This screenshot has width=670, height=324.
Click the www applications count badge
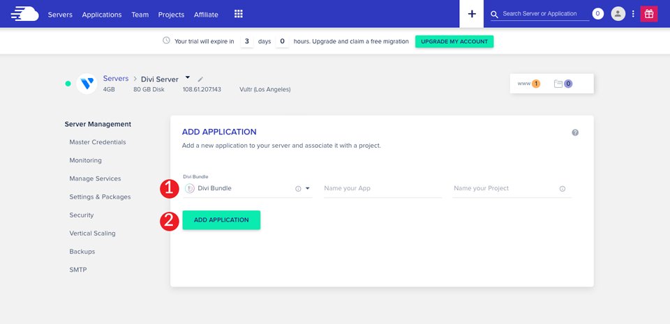[x=529, y=84]
